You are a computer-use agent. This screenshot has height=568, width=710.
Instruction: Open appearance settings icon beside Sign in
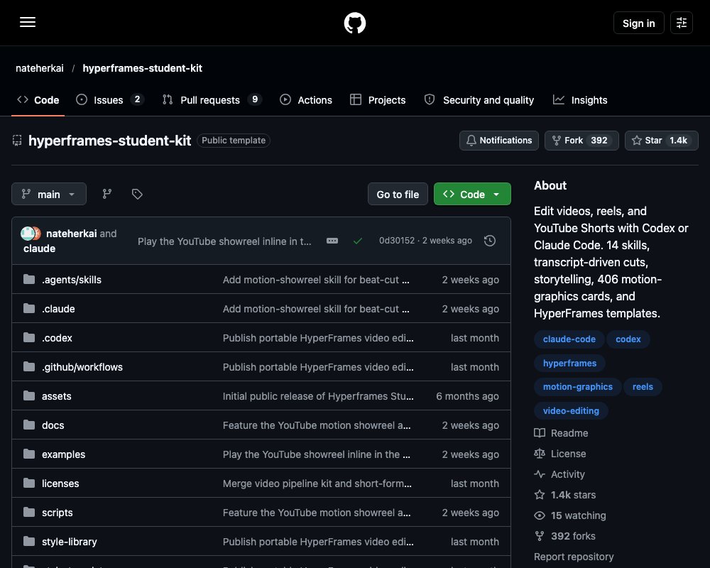point(682,23)
